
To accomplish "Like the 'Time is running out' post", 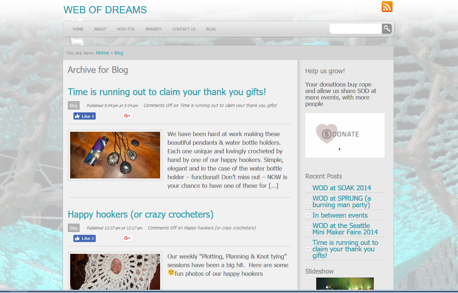I will (85, 116).
